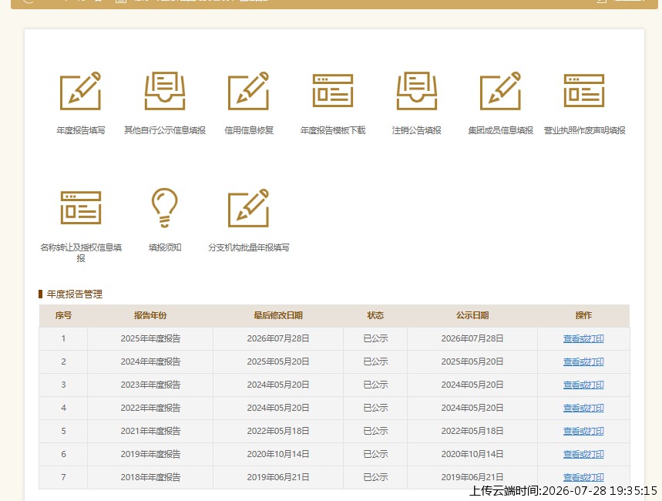Select the 注销公告填报 tray icon
The width and height of the screenshot is (662, 501).
point(417,91)
